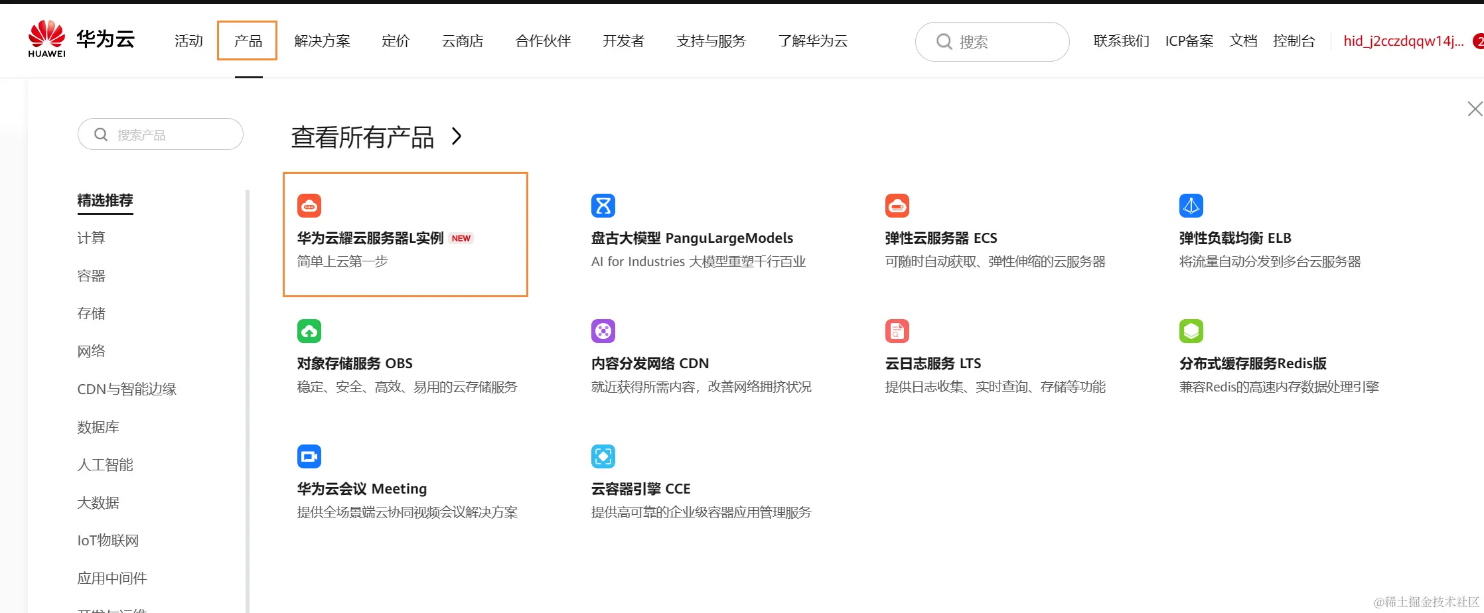Select the 应用中间件 category
The height and width of the screenshot is (613, 1484).
coord(112,579)
